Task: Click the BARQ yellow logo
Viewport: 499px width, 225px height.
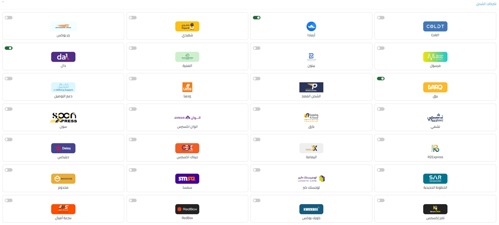Action: coord(435,87)
